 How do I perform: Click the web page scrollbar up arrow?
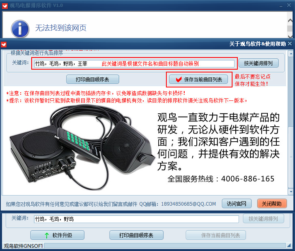point(290,20)
